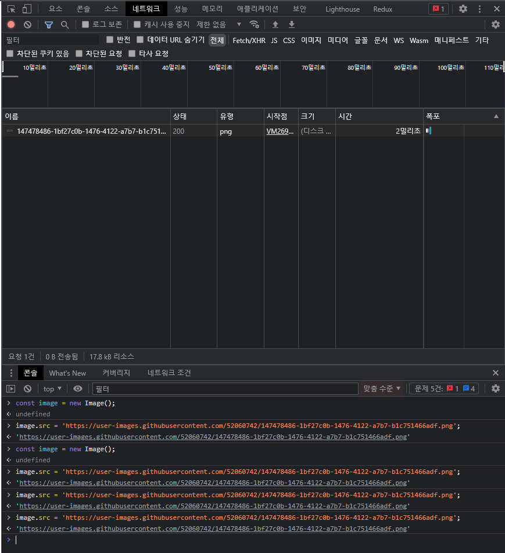Open the 커버리지 drawer tab
This screenshot has height=553, width=505.
116,373
